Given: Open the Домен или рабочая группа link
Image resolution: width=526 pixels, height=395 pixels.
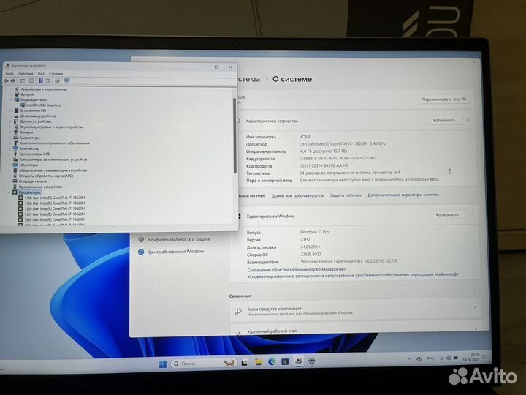Looking at the screenshot, I should (297, 195).
